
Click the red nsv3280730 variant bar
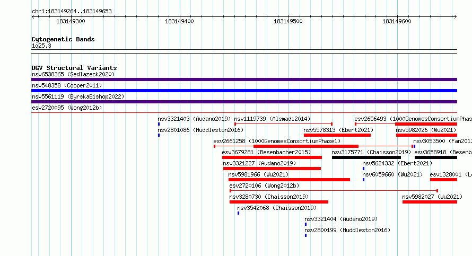(x=279, y=202)
